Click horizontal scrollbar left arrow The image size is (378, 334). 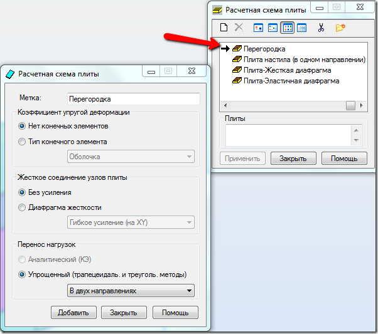point(225,105)
